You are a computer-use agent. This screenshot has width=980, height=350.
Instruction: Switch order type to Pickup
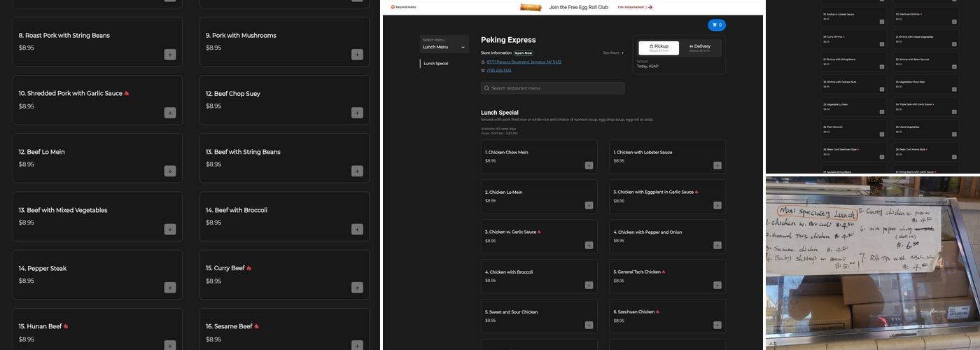(659, 48)
